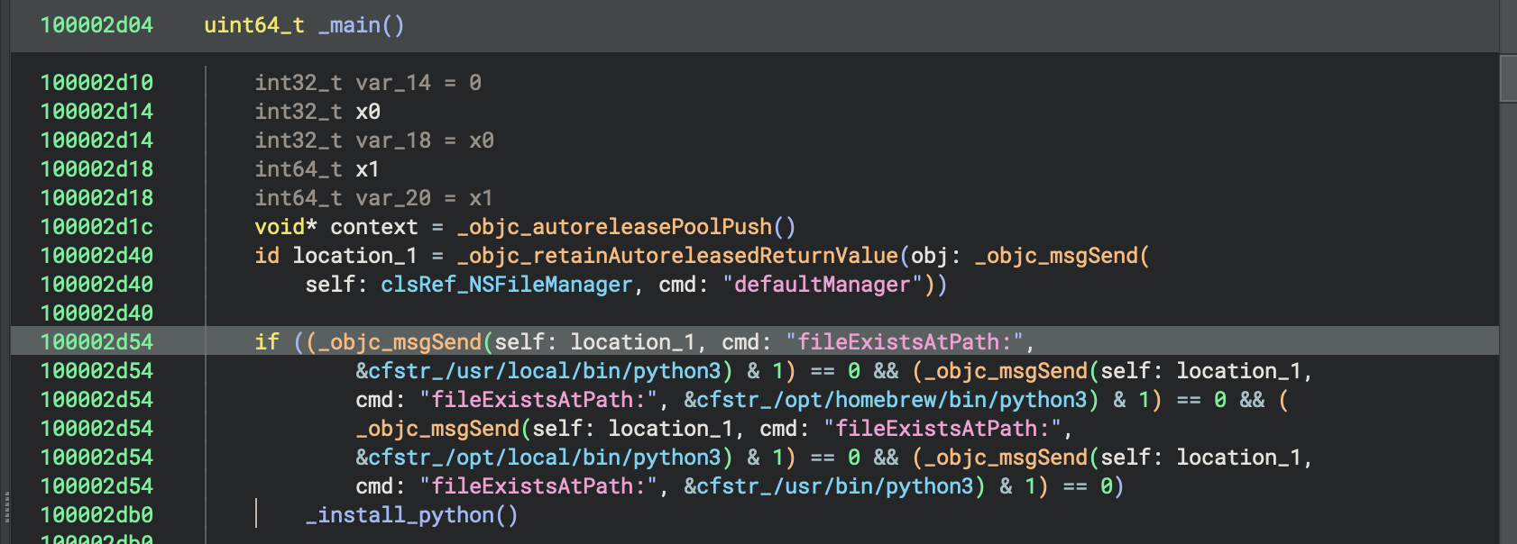Click address 100002d1c in the gutter
Image resolution: width=1517 pixels, height=544 pixels.
point(97,227)
